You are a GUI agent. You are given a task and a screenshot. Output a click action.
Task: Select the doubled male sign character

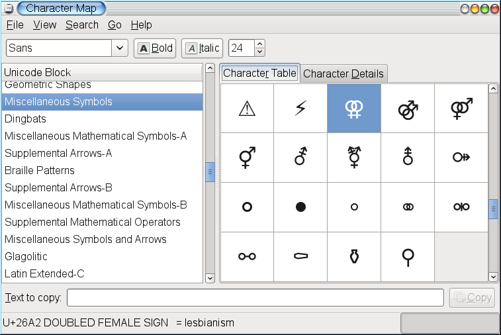click(x=407, y=109)
